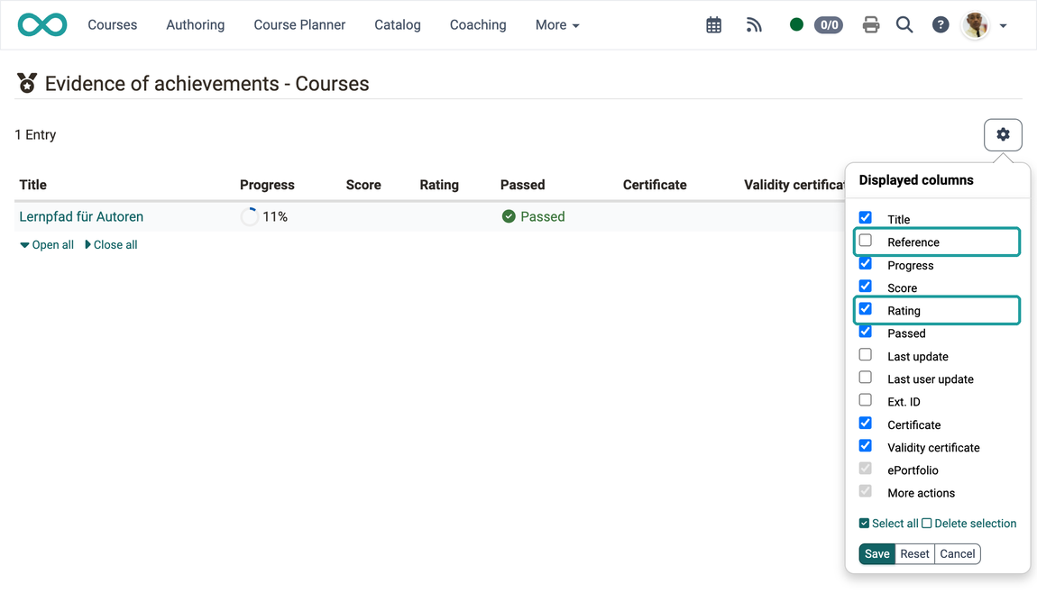Click the print icon

coord(871,25)
